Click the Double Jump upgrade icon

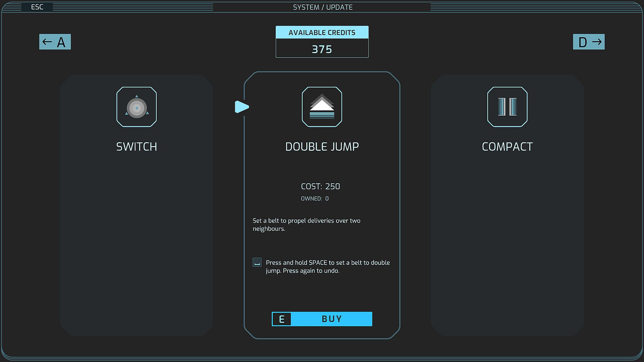(322, 107)
